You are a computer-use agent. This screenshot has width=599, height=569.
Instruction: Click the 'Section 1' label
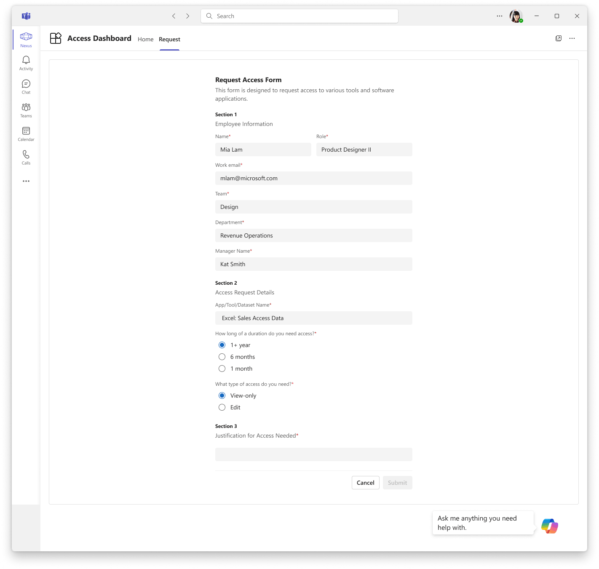pyautogui.click(x=226, y=115)
